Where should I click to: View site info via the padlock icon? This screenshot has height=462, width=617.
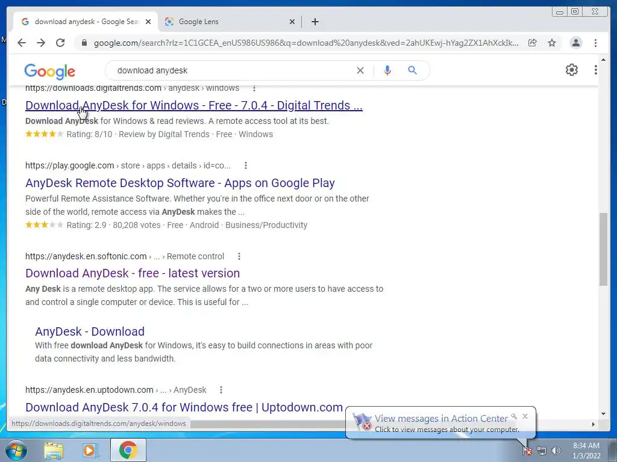(84, 43)
